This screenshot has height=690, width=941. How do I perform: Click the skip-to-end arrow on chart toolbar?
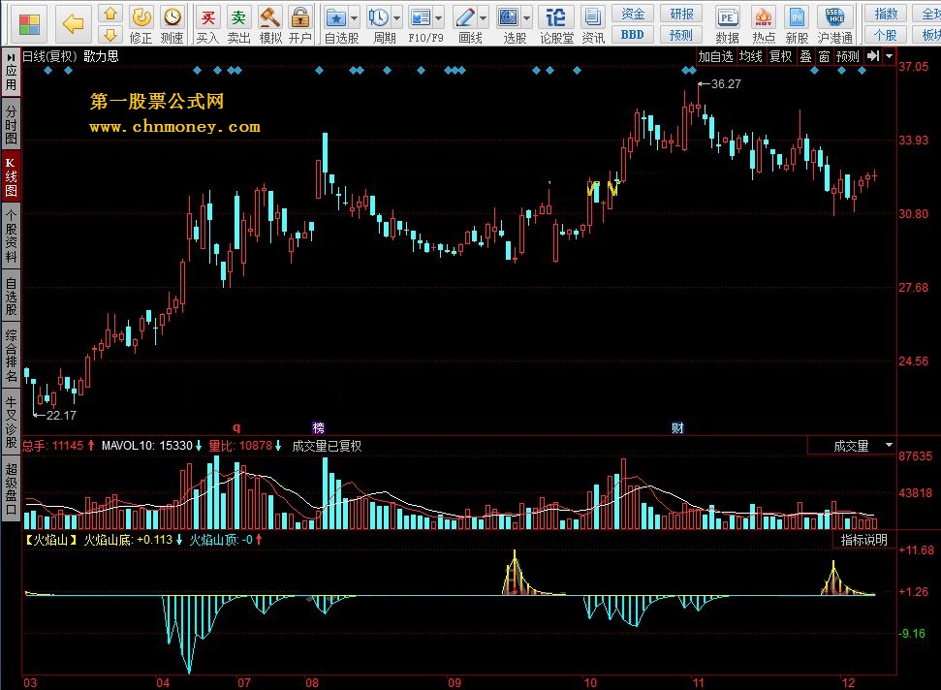point(873,56)
